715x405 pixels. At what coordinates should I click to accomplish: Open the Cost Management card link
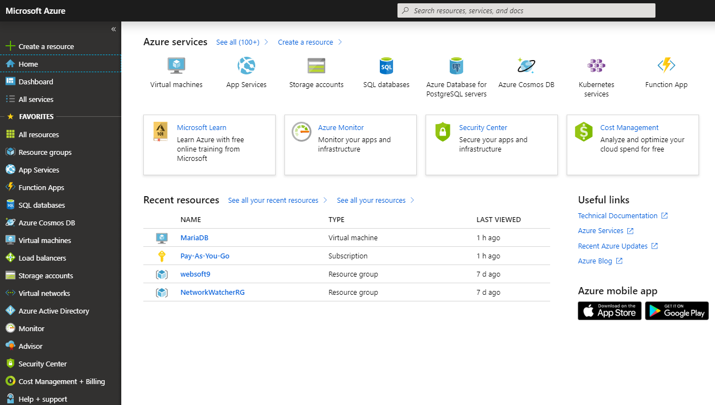click(x=630, y=127)
